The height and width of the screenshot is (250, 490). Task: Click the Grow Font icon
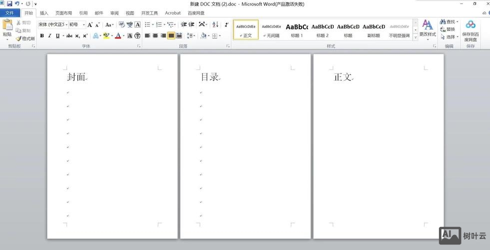click(x=90, y=24)
